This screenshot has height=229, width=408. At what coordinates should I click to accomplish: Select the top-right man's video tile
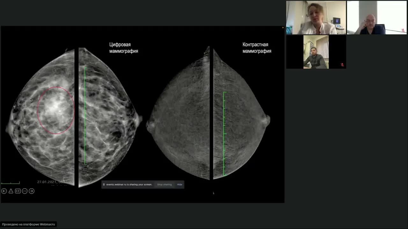click(377, 18)
